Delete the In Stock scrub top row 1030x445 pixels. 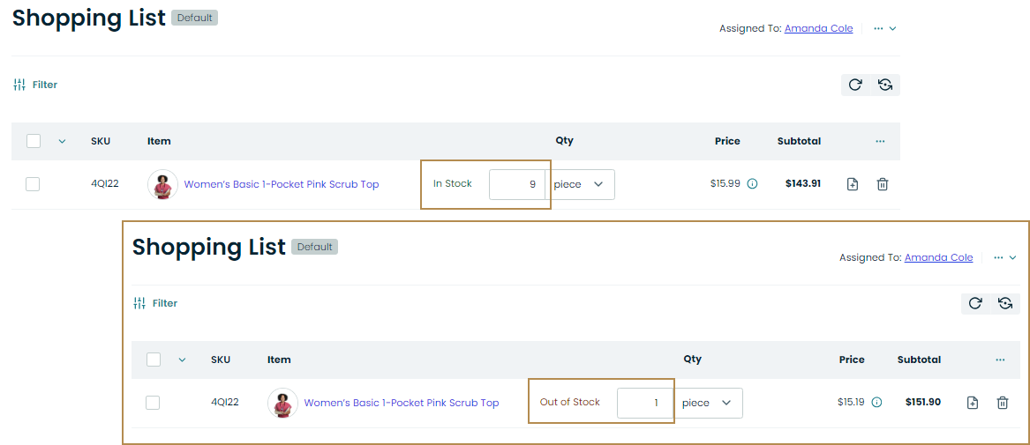point(883,184)
